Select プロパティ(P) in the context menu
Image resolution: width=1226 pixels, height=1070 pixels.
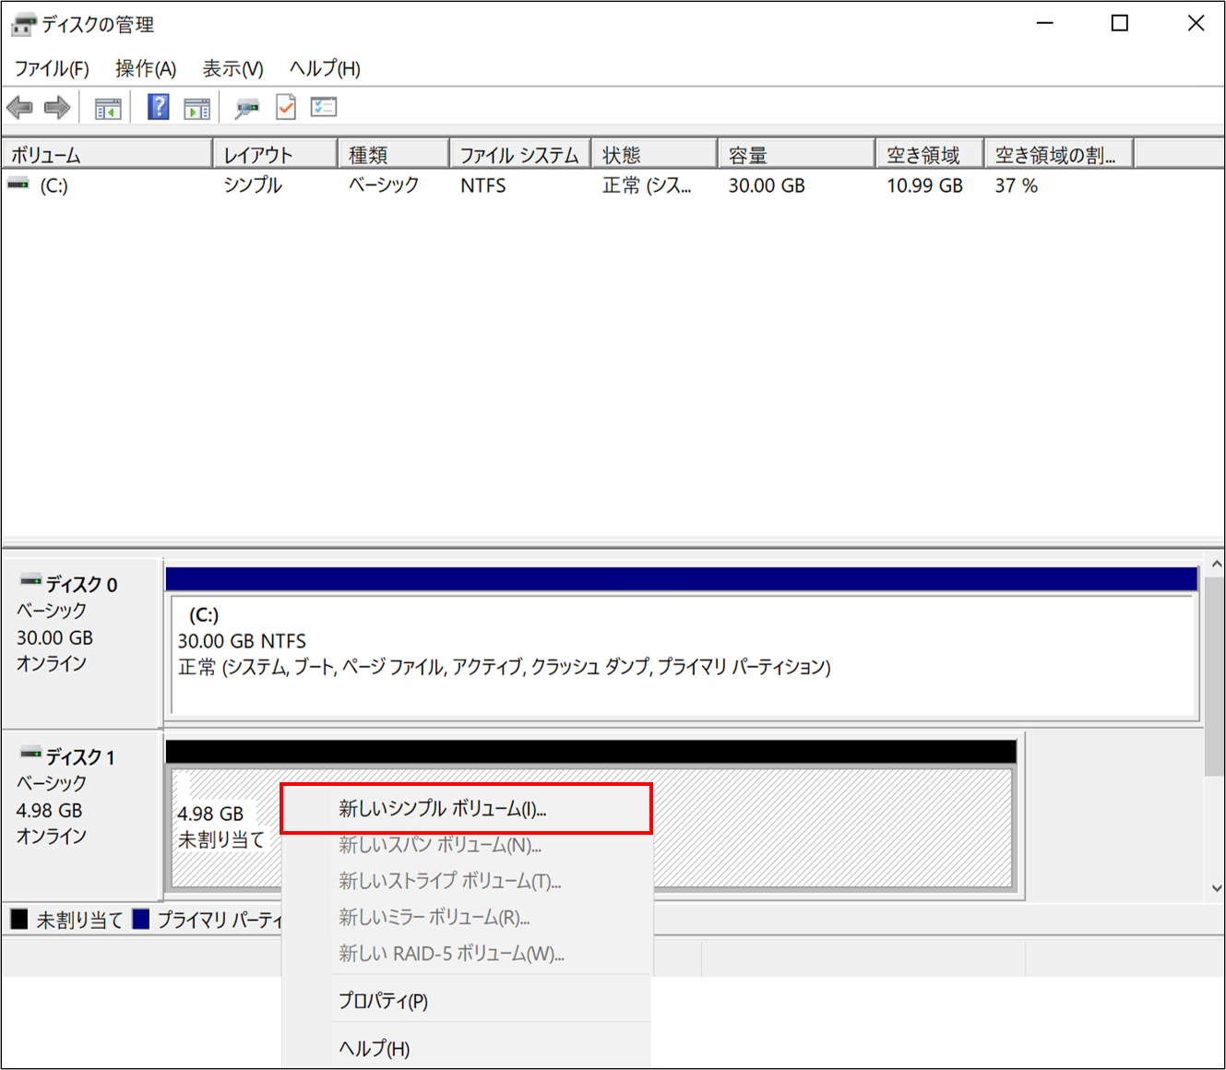coord(383,1001)
